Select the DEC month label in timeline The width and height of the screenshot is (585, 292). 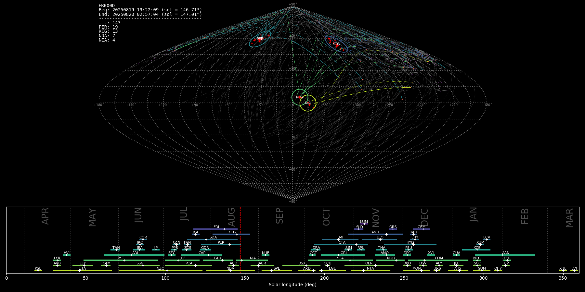(x=424, y=217)
